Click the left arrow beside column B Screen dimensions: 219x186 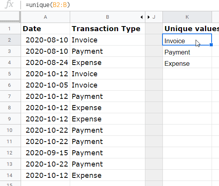141,17
